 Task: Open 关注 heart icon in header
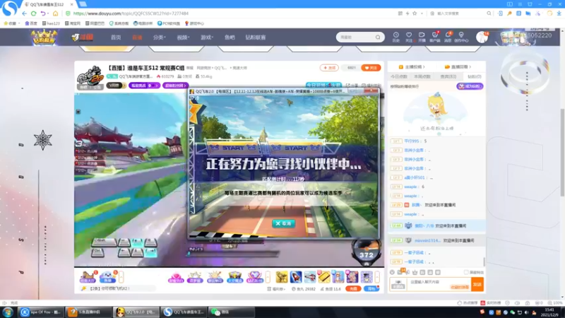pyautogui.click(x=409, y=37)
